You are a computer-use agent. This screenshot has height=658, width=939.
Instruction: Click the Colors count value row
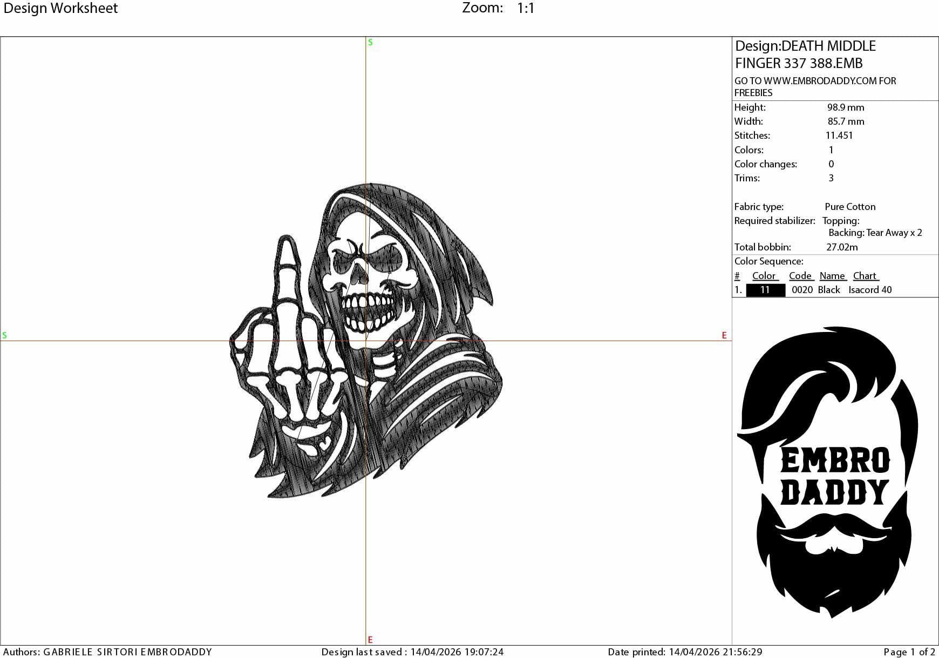[x=784, y=150]
